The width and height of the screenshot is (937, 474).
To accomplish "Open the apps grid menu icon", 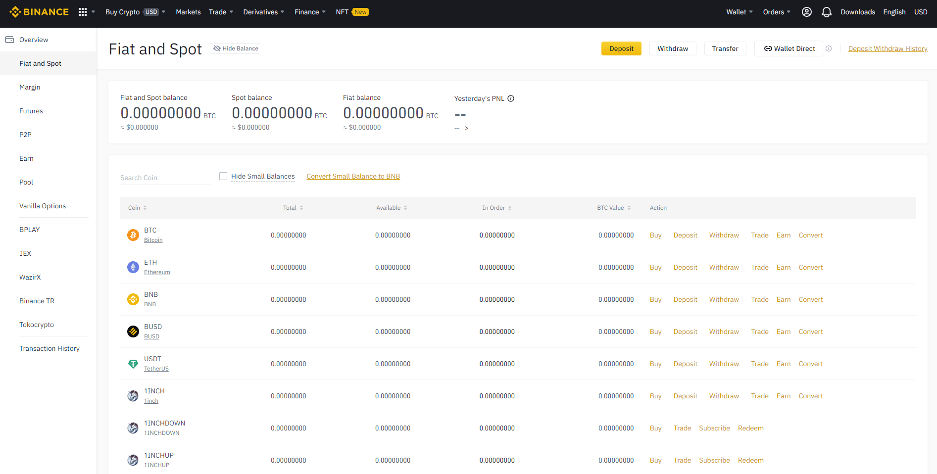I will [x=83, y=12].
